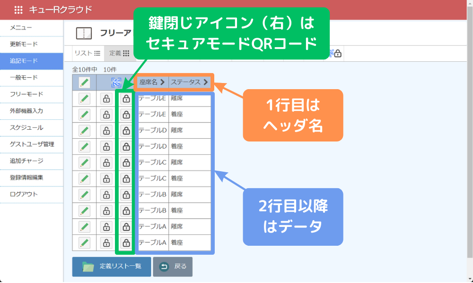Expand the 座席名 column chevron

tap(162, 82)
